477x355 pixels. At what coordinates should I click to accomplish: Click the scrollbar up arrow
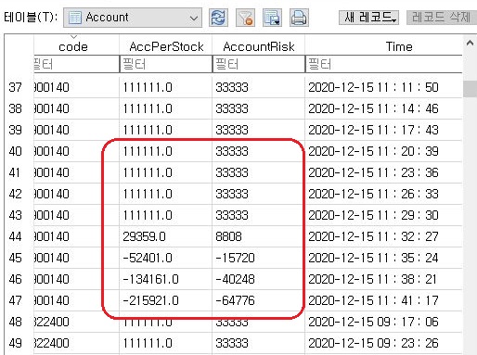(x=470, y=43)
